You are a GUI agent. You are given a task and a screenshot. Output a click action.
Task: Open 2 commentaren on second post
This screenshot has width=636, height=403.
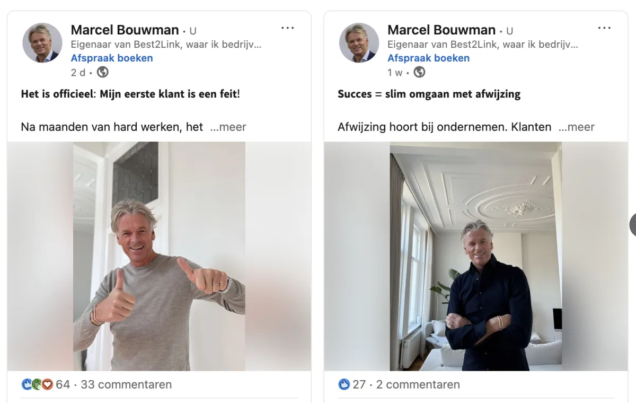(x=418, y=384)
